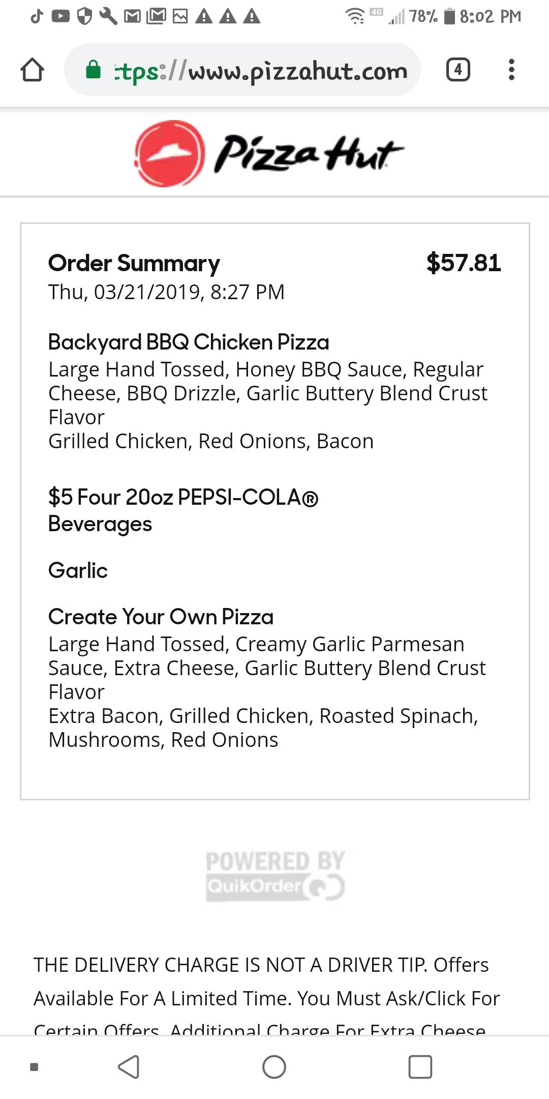Tap the browser home icon
The height and width of the screenshot is (1099, 549).
32,70
